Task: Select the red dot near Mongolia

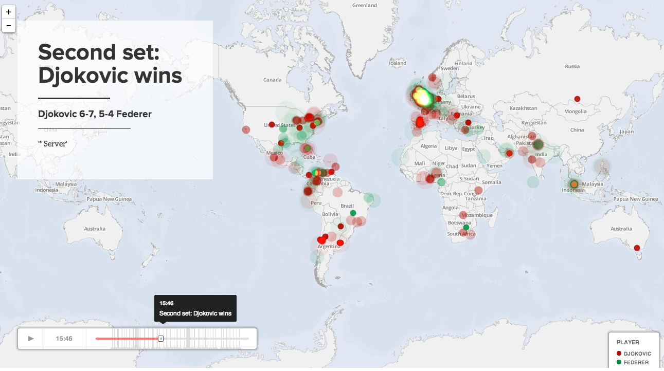Action: (x=577, y=99)
